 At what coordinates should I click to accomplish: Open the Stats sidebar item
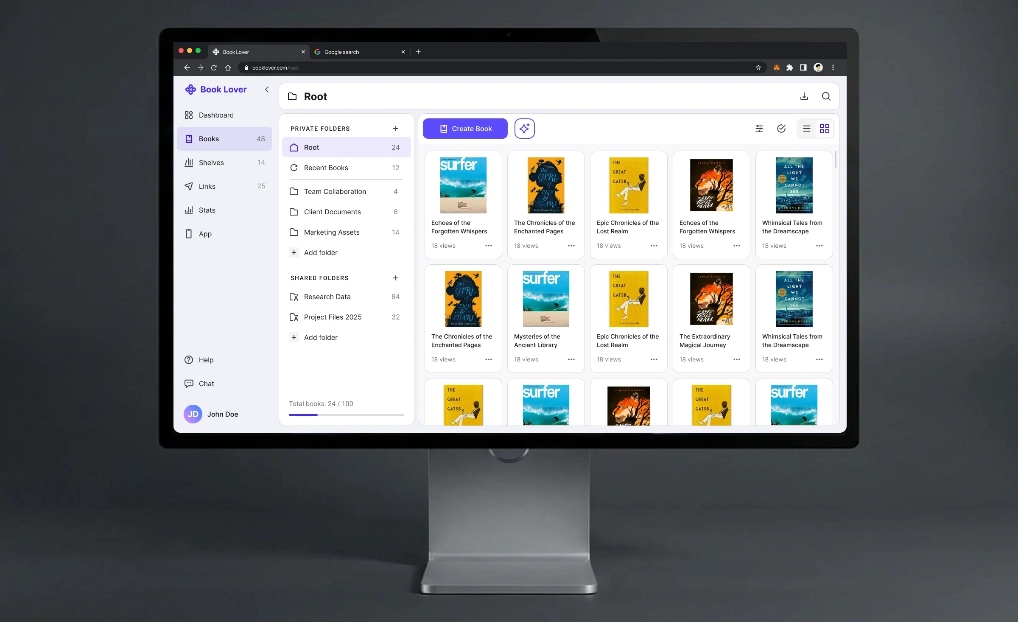click(207, 210)
